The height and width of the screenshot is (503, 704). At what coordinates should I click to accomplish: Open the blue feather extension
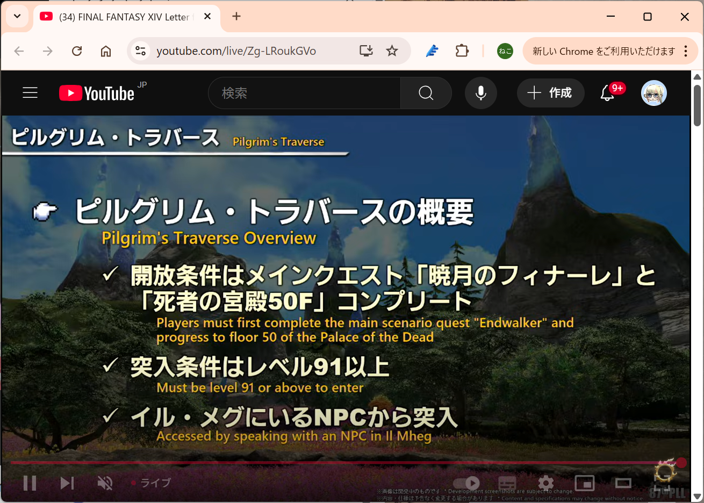(x=432, y=51)
